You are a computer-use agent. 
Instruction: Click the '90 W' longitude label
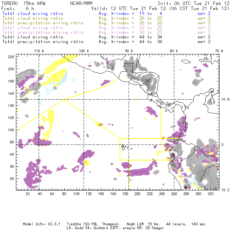pos(129,51)
